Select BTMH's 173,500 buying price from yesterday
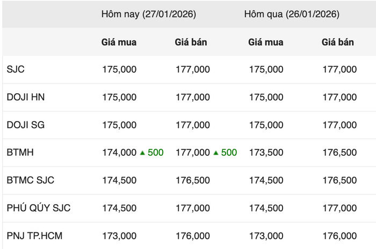The width and height of the screenshot is (376, 249). point(266,153)
